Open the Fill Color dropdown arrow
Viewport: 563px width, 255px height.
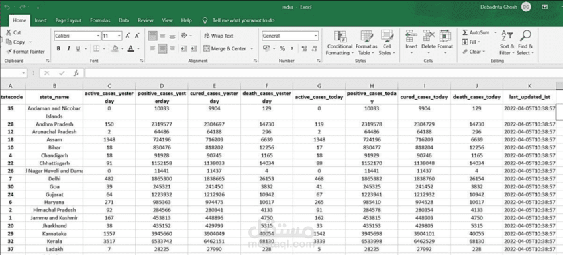(x=123, y=48)
